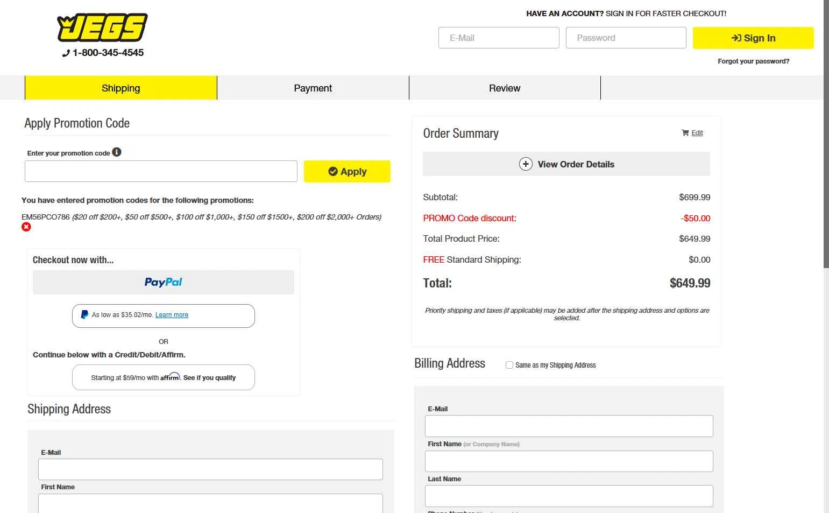The height and width of the screenshot is (513, 829).
Task: Click the PayPal checkout button
Action: pos(164,282)
